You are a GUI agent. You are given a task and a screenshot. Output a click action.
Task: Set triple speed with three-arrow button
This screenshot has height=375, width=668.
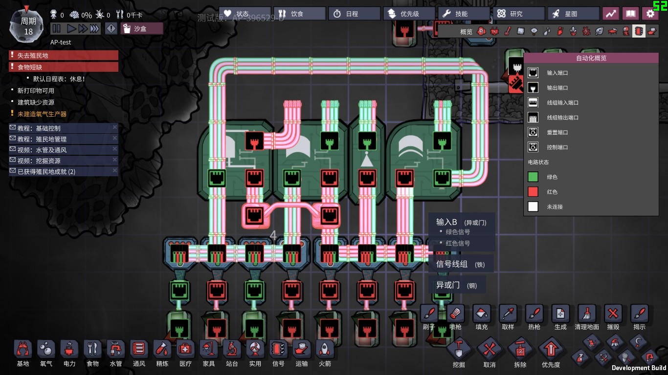94,28
